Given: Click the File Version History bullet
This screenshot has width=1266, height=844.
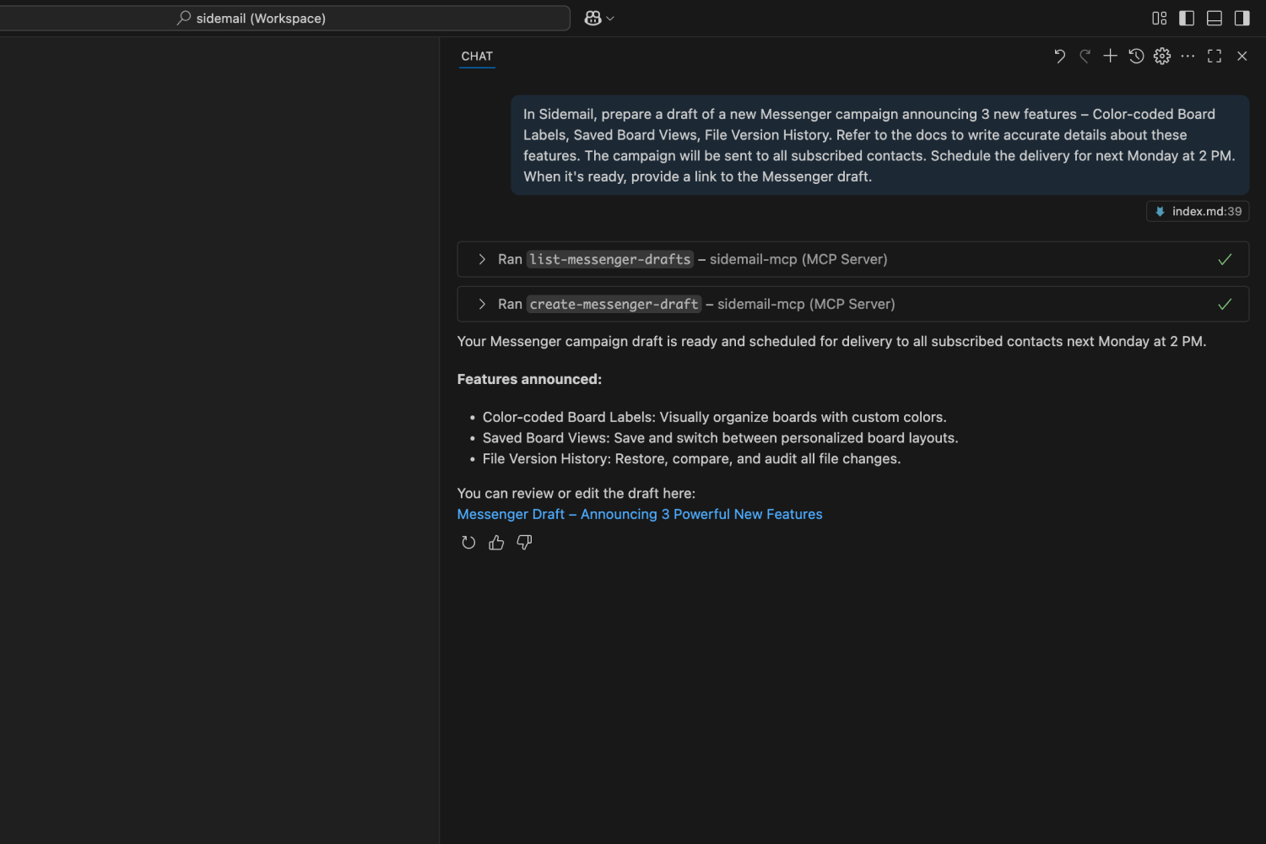Looking at the screenshot, I should [691, 459].
